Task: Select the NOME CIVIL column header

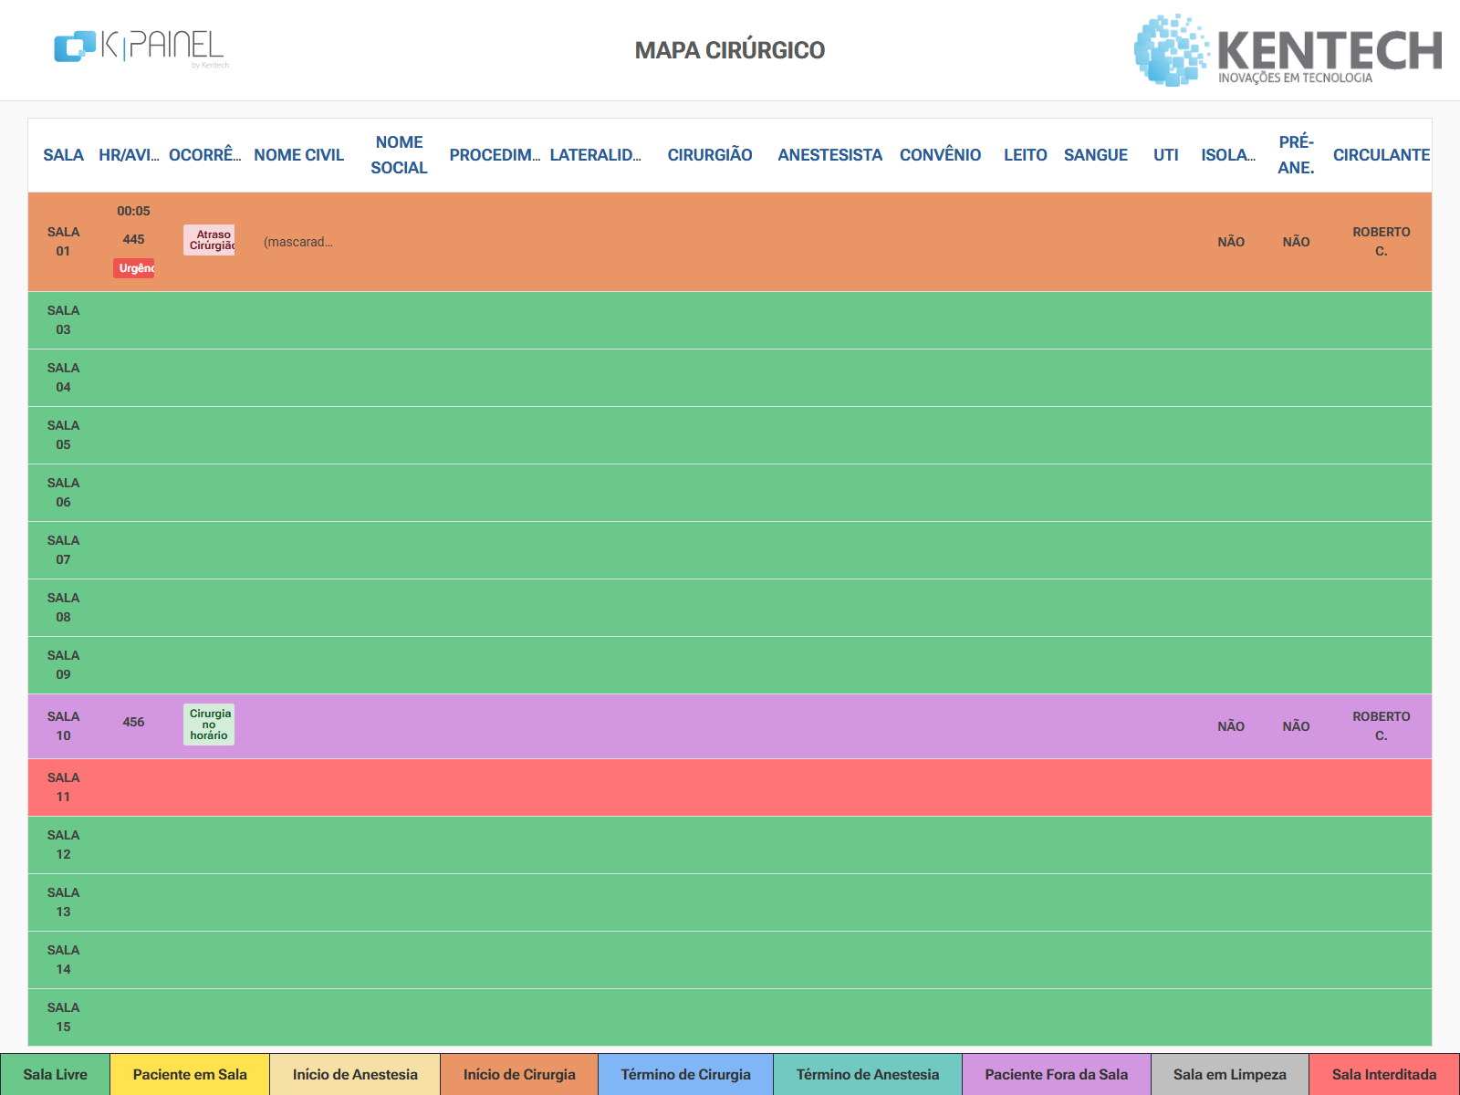Action: (299, 155)
